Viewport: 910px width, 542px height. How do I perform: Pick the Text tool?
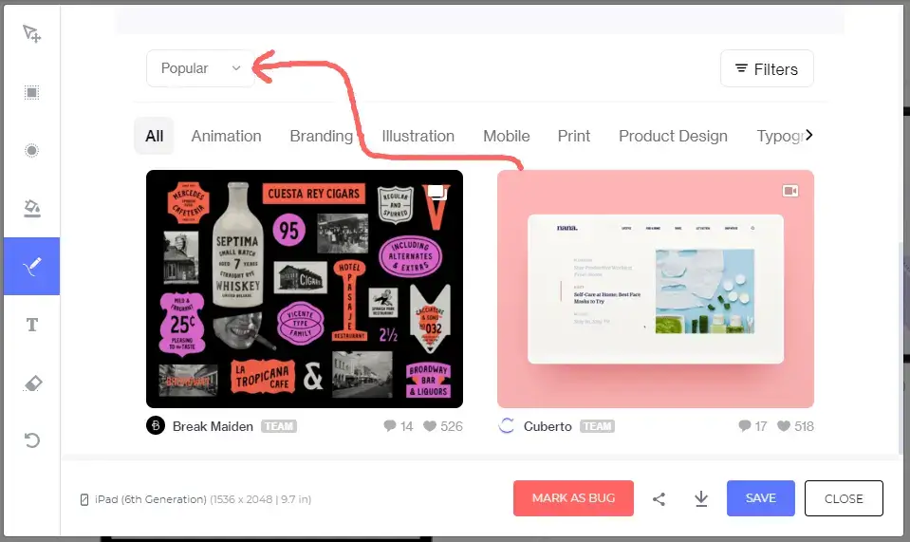tap(31, 325)
